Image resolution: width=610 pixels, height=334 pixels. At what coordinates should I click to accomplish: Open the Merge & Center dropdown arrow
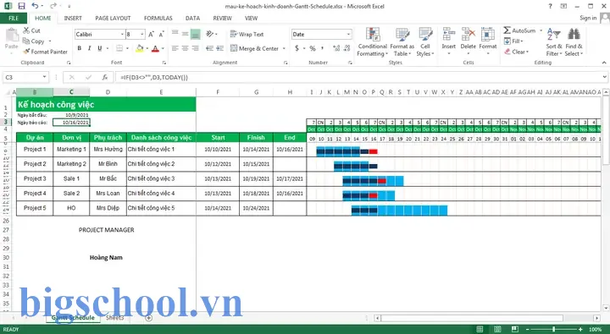point(284,48)
